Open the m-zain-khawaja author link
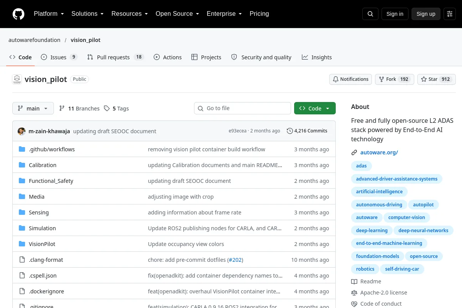462x308 pixels. tap(49, 131)
